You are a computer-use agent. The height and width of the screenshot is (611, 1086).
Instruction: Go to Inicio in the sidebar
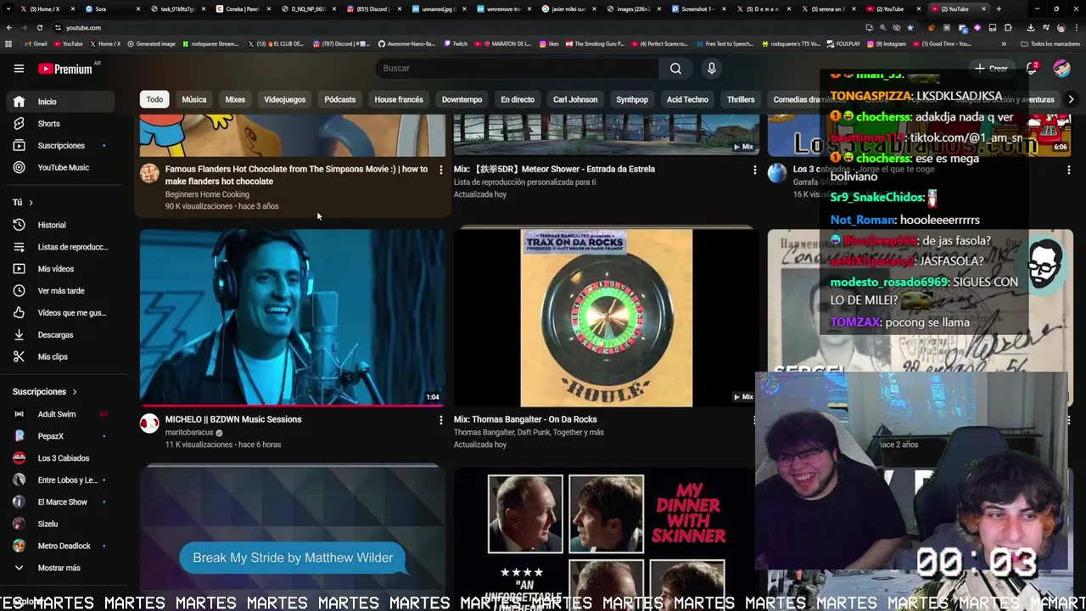59,102
